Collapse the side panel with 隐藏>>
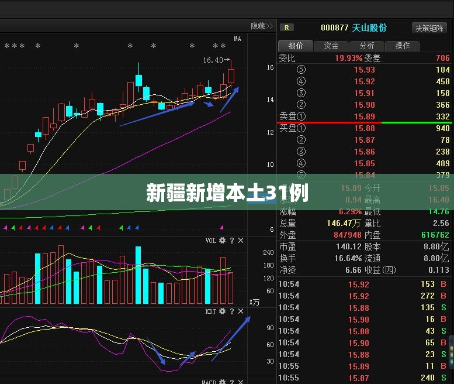 pyautogui.click(x=262, y=26)
